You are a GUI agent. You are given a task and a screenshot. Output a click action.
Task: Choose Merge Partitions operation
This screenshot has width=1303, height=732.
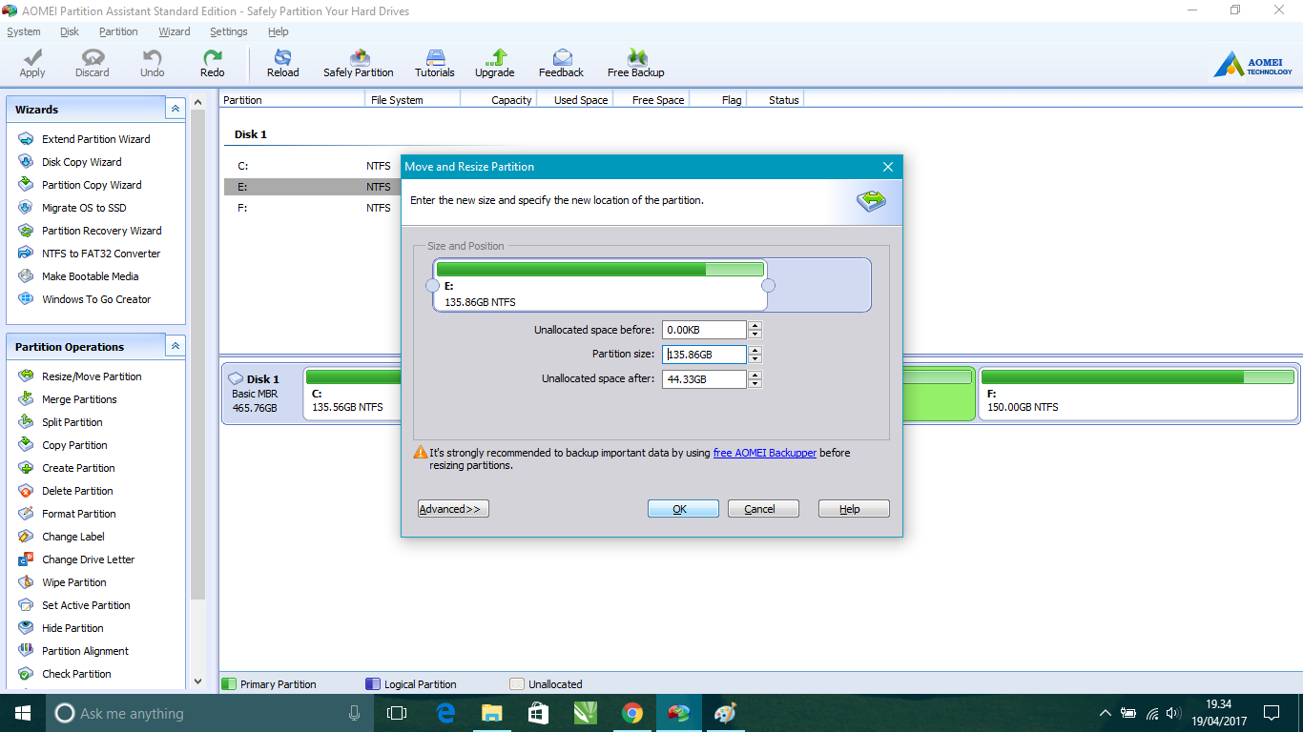(79, 399)
